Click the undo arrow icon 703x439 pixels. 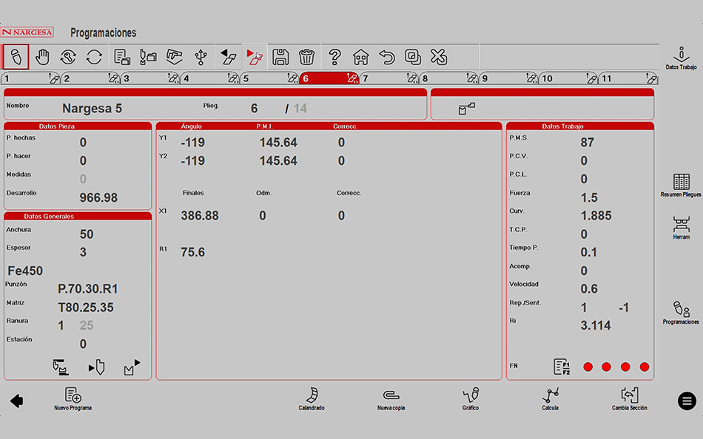[386, 57]
